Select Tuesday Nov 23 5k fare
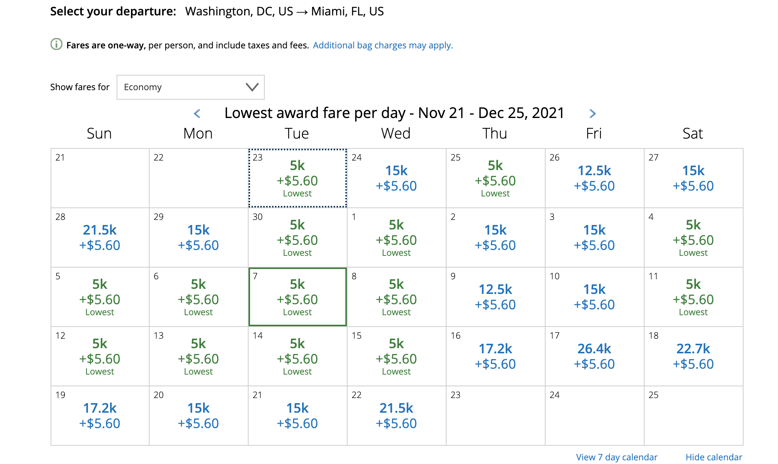 [297, 178]
